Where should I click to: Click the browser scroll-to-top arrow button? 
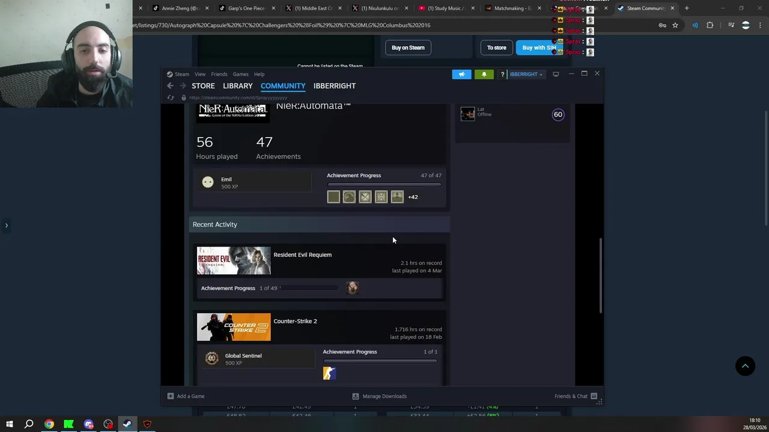[745, 366]
